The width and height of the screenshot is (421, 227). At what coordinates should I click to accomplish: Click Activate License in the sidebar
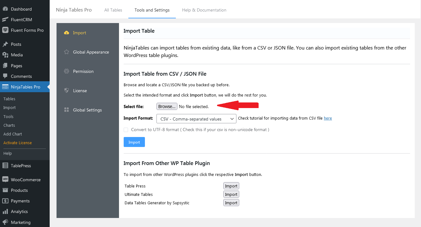coord(17,143)
